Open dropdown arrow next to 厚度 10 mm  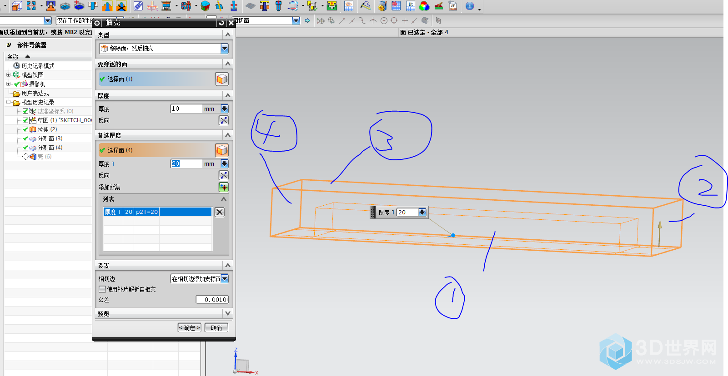coord(225,109)
